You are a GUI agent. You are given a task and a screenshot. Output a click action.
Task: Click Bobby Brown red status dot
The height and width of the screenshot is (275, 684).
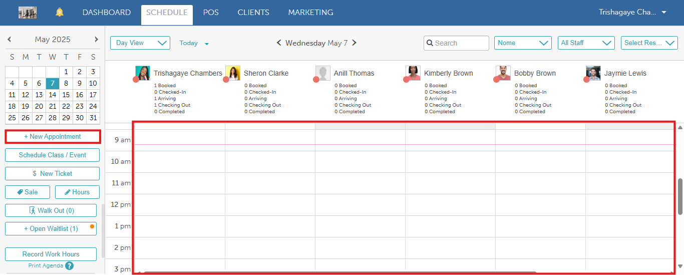point(496,80)
